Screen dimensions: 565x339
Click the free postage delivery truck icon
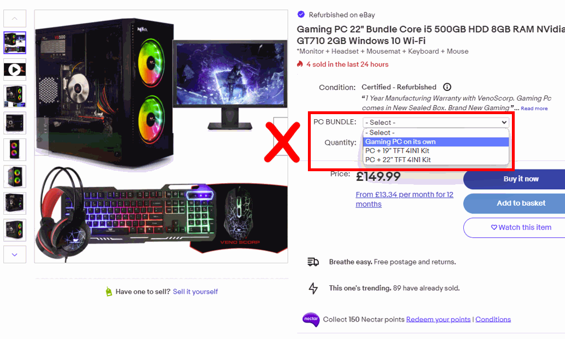[x=313, y=262]
